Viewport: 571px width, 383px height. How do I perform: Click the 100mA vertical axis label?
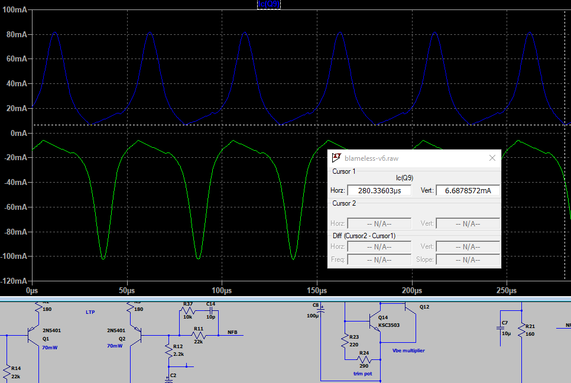pyautogui.click(x=15, y=10)
